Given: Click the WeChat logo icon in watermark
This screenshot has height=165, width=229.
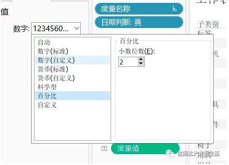Looking at the screenshot, I should 170,153.
